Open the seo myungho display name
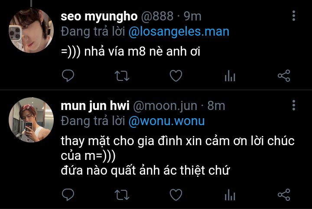Screen dimensions: 312x209 (99, 17)
